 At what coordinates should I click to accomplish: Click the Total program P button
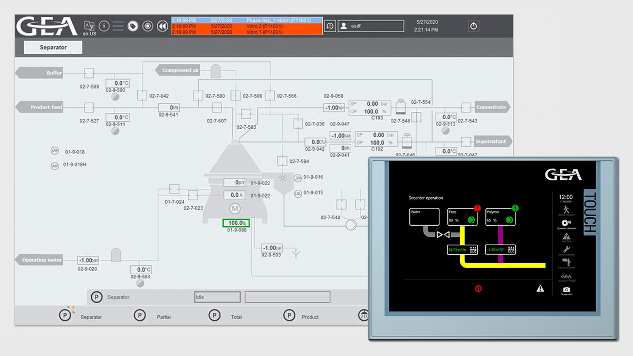point(214,315)
